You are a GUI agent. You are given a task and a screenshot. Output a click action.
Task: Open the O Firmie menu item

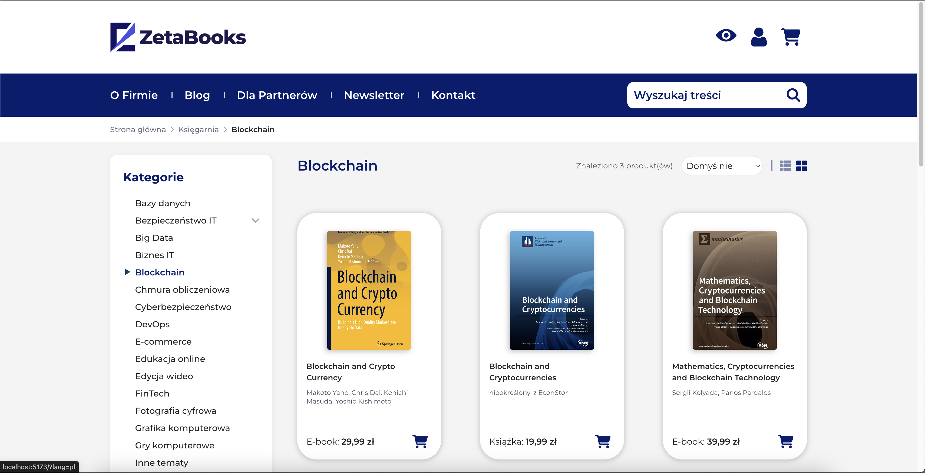[x=134, y=95]
